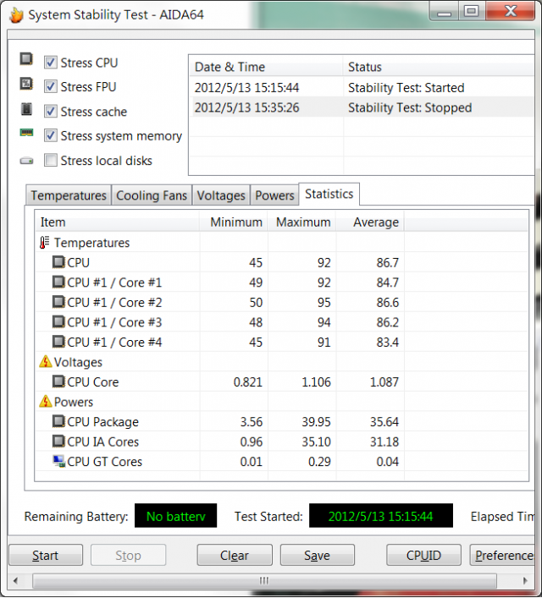
Task: Disable the Stress cache checkbox
Action: (51, 112)
